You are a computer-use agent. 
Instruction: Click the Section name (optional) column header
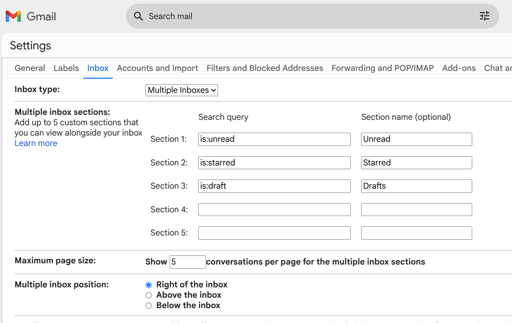pyautogui.click(x=406, y=117)
